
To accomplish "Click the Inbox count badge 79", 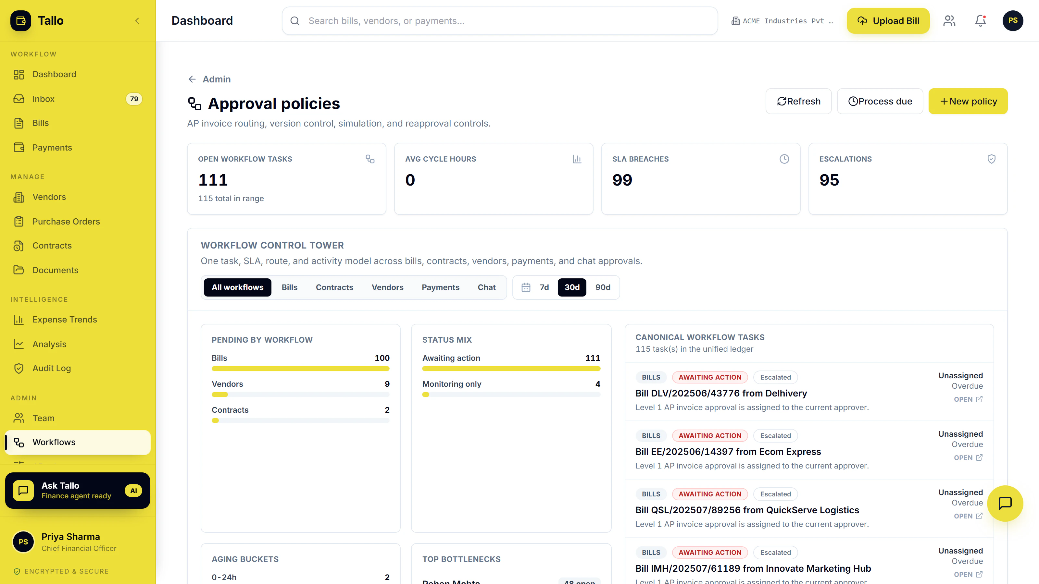I will (134, 99).
